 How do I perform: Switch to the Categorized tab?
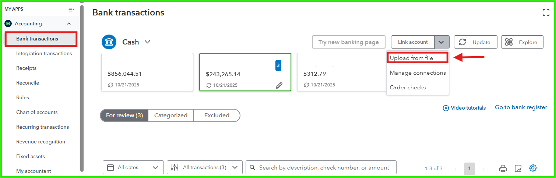click(x=171, y=115)
